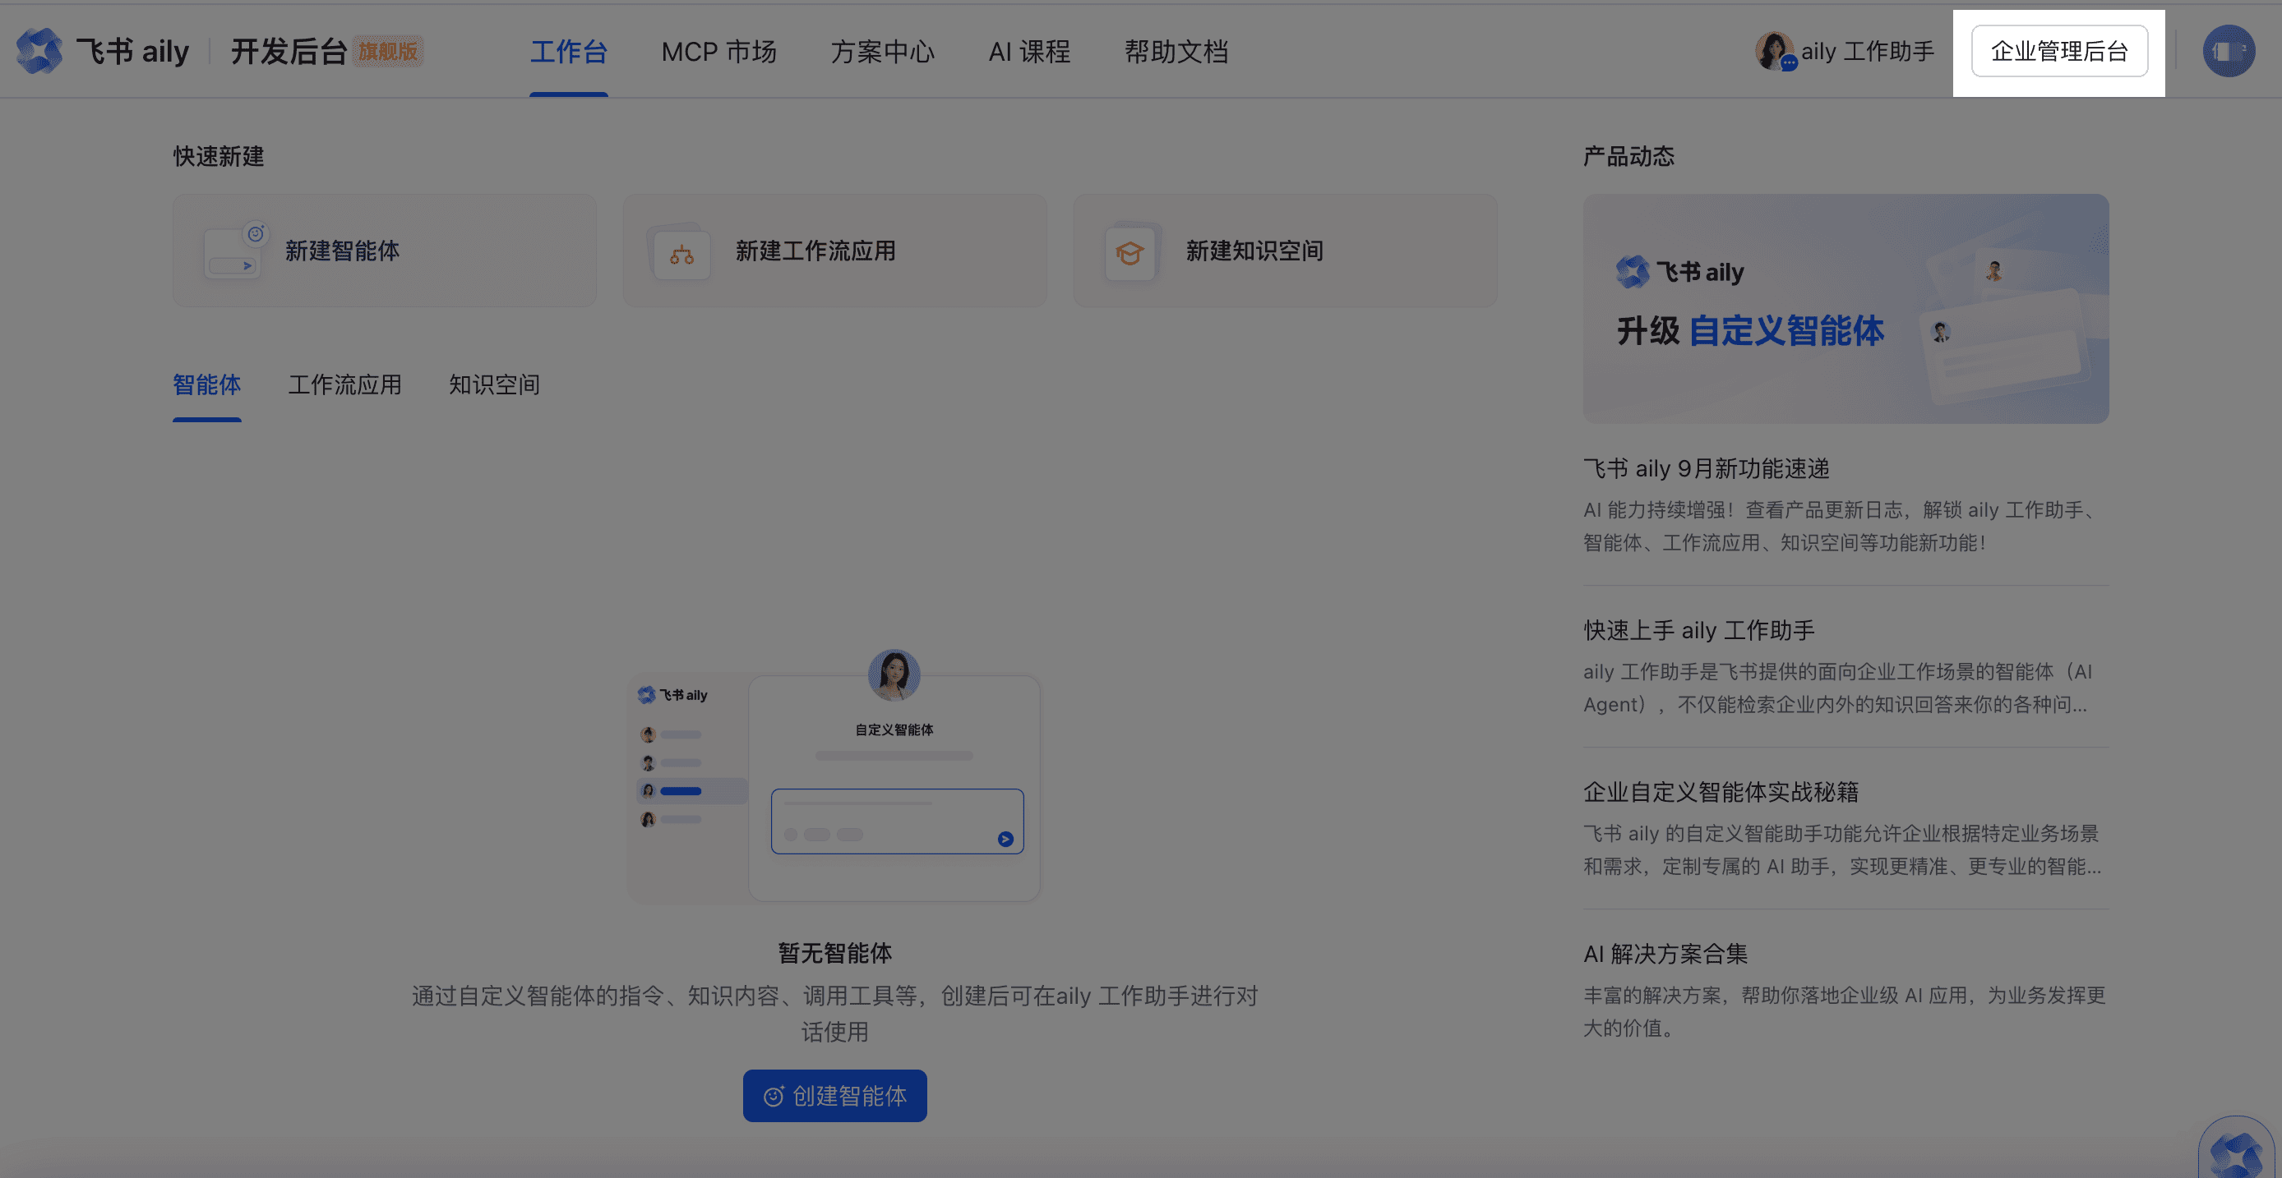2282x1178 pixels.
Task: Open article 飞书 aily 9月新功能速递
Action: pos(1707,468)
